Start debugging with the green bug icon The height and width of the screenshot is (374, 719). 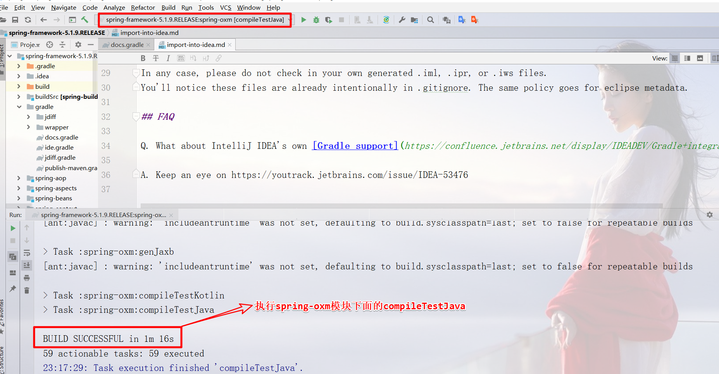pos(316,20)
